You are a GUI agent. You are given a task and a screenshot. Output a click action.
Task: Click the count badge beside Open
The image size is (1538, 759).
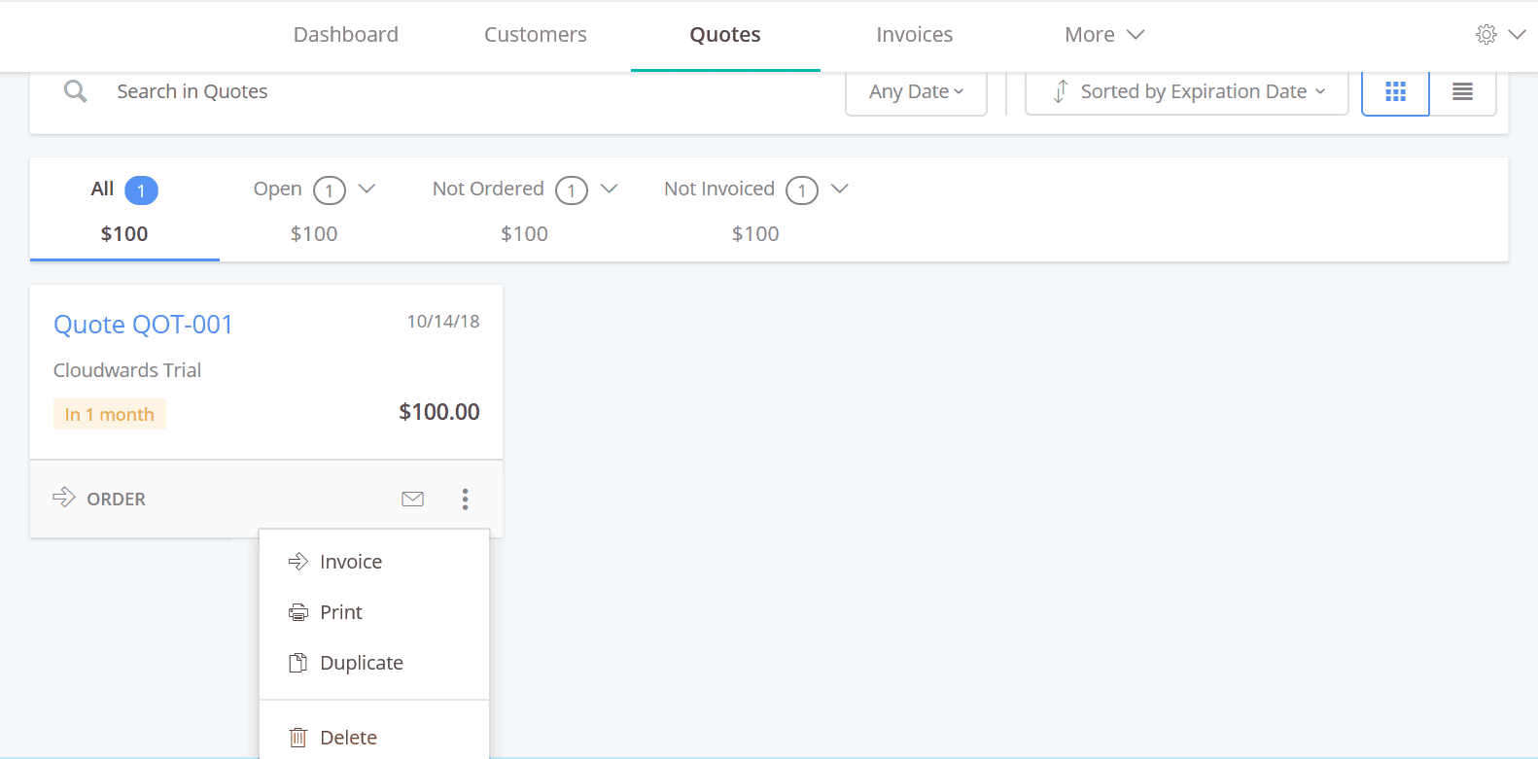[x=330, y=190]
